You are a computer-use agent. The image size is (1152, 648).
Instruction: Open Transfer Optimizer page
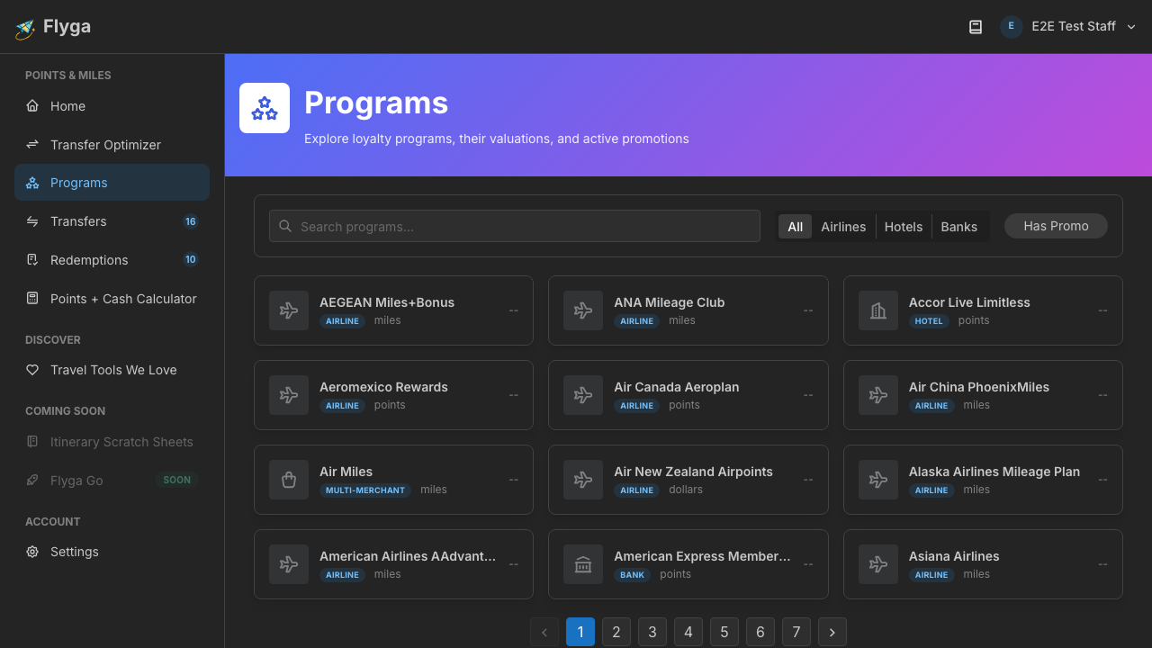pos(112,145)
